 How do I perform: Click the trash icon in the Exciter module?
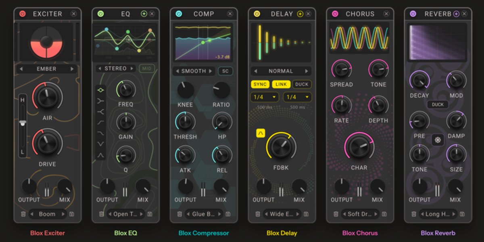23,214
